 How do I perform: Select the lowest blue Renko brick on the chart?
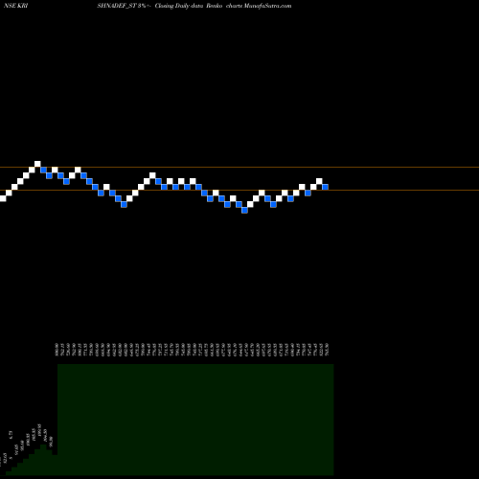click(244, 210)
